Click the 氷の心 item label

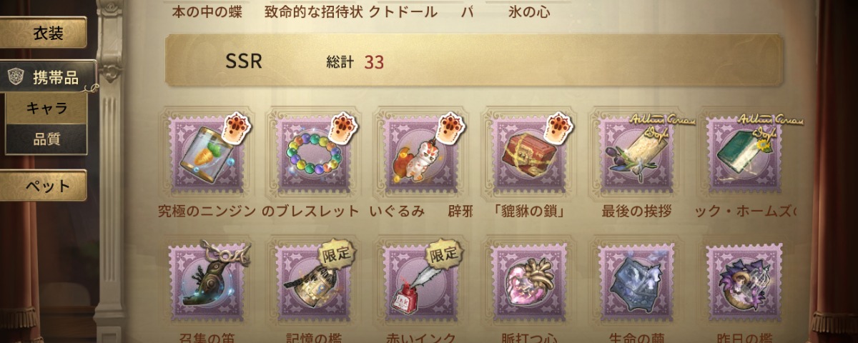pyautogui.click(x=528, y=11)
